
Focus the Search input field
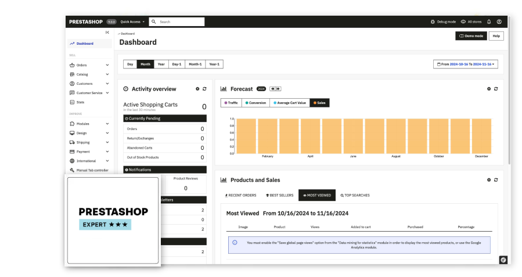point(177,21)
